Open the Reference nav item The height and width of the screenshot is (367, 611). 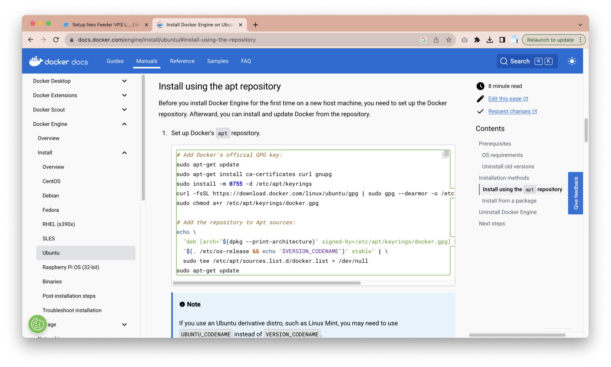coord(182,61)
